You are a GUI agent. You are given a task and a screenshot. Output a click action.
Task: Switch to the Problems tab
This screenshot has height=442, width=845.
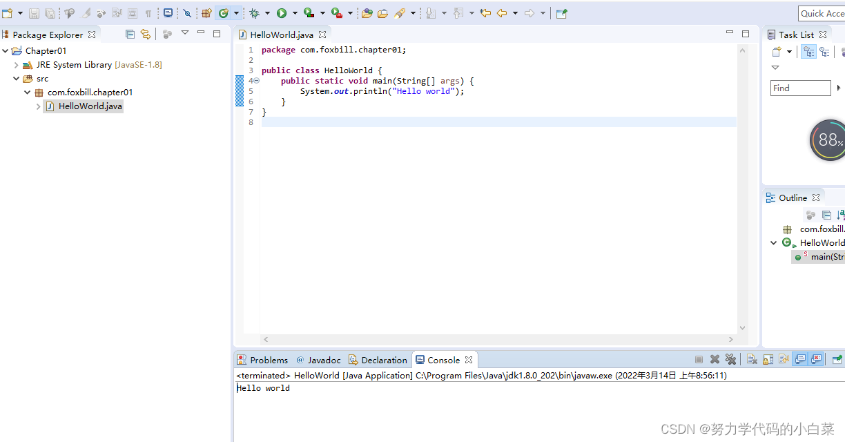tap(262, 360)
